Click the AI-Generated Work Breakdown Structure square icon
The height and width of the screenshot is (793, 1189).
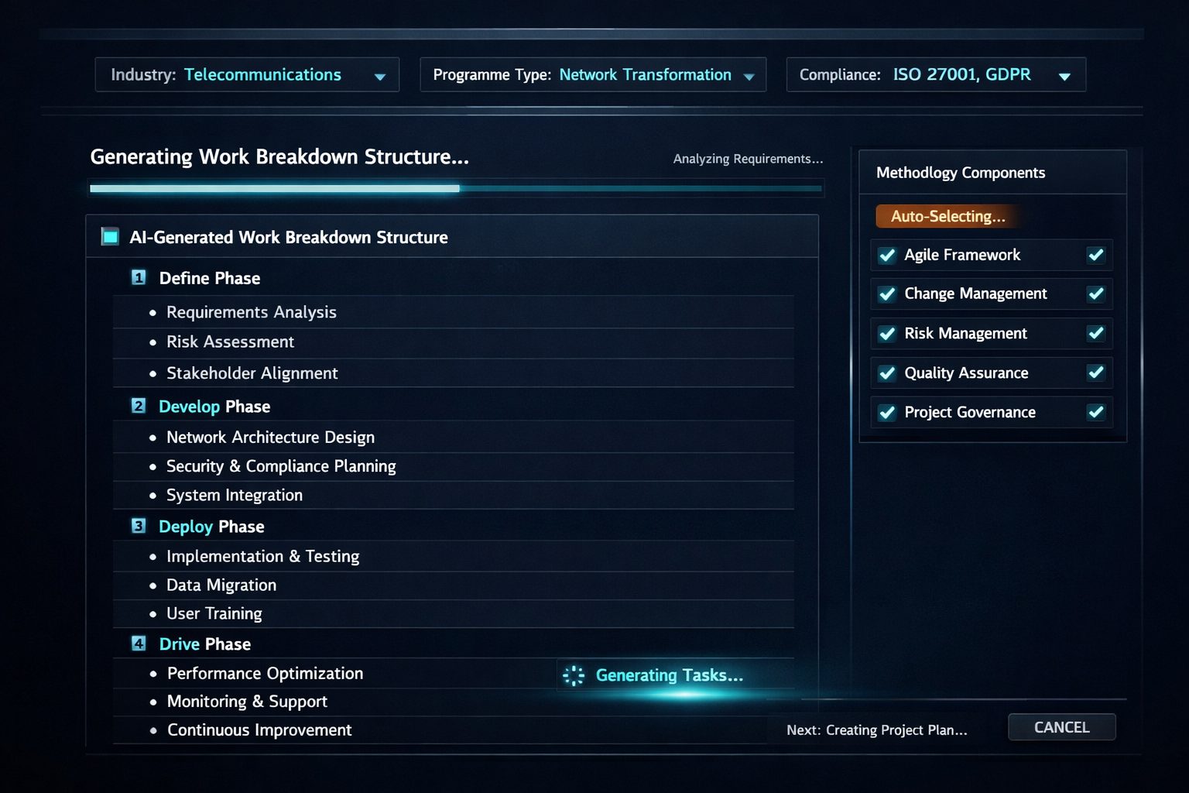(110, 236)
